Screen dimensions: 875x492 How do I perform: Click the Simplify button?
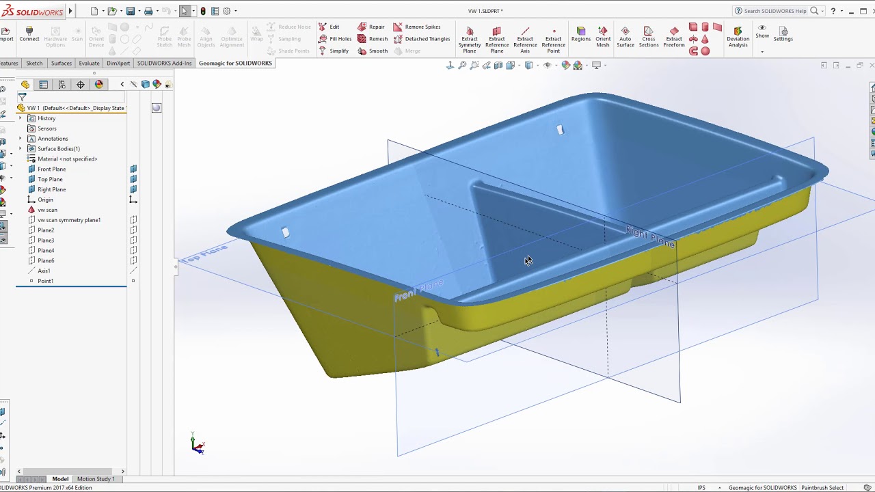click(334, 51)
